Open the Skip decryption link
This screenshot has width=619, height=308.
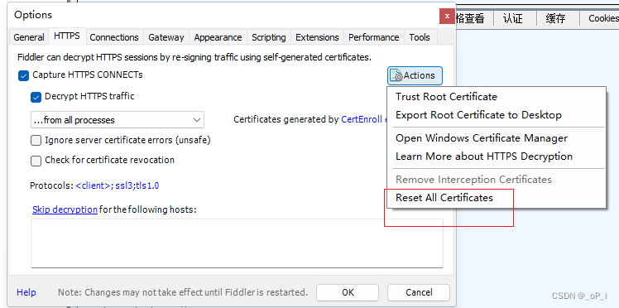(x=65, y=209)
